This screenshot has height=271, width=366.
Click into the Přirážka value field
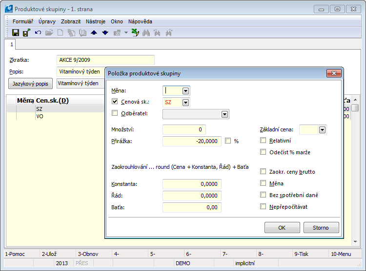(x=192, y=141)
